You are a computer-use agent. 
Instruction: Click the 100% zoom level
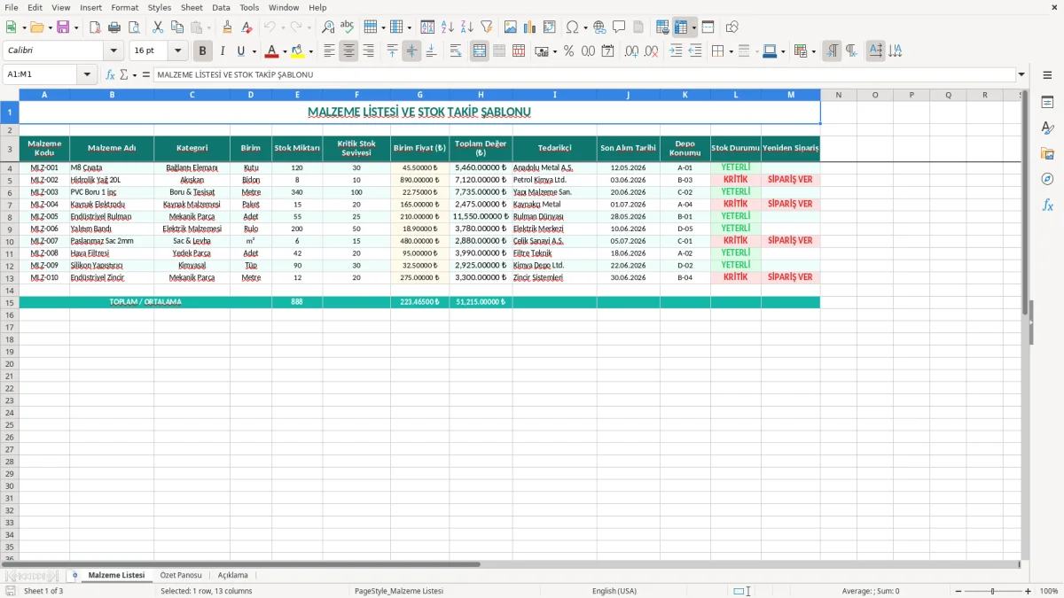pos(1049,591)
